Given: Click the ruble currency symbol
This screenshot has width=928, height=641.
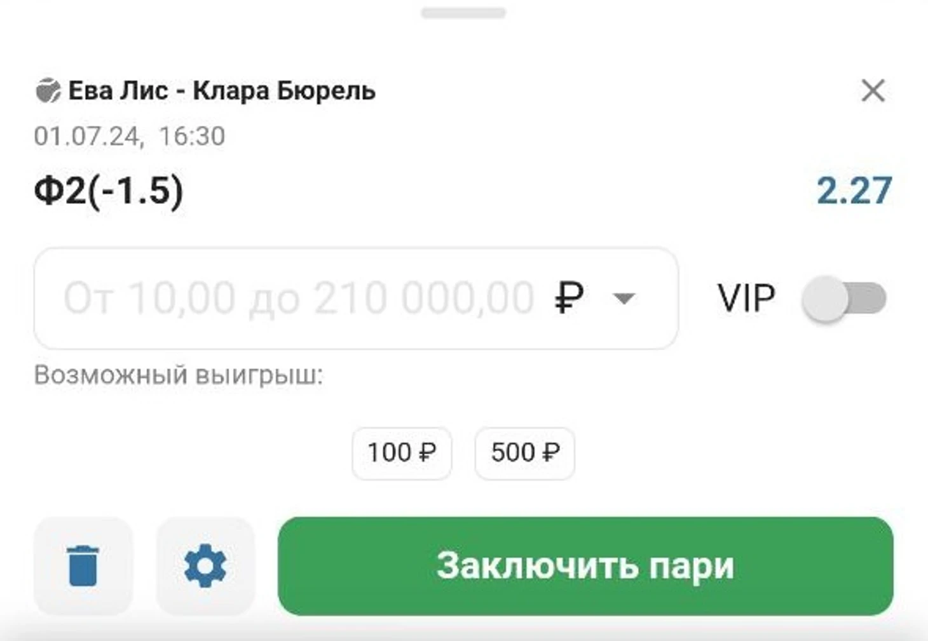Looking at the screenshot, I should click(x=569, y=298).
